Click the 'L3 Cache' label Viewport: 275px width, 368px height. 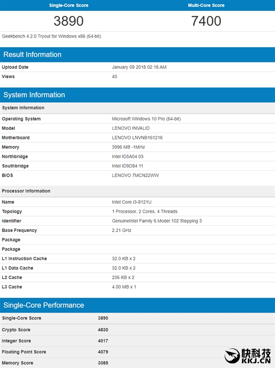tap(12, 287)
